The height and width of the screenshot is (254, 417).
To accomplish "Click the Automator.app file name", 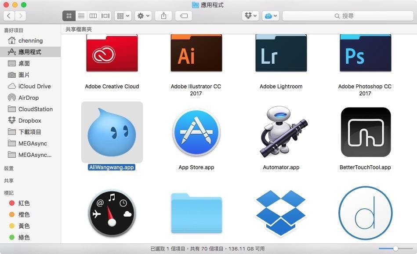I will tap(281, 167).
